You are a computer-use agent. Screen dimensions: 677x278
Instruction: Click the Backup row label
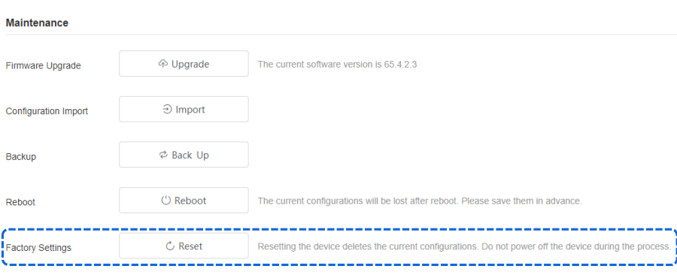tap(21, 157)
